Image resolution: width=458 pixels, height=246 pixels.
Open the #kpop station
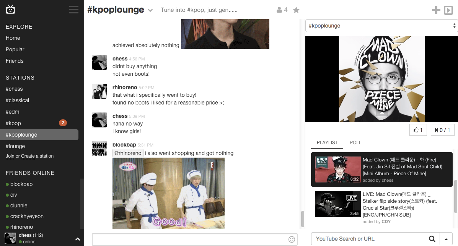(x=13, y=123)
